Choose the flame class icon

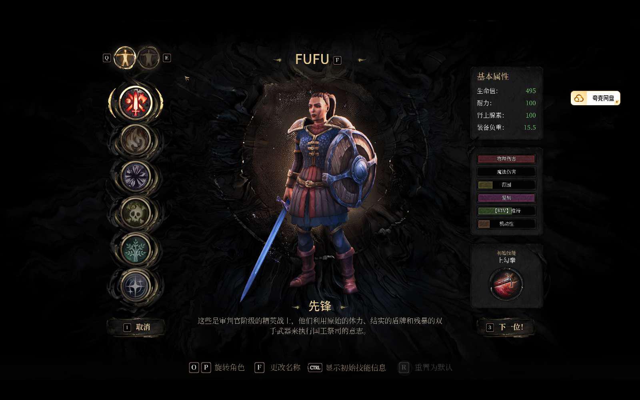pos(136,140)
